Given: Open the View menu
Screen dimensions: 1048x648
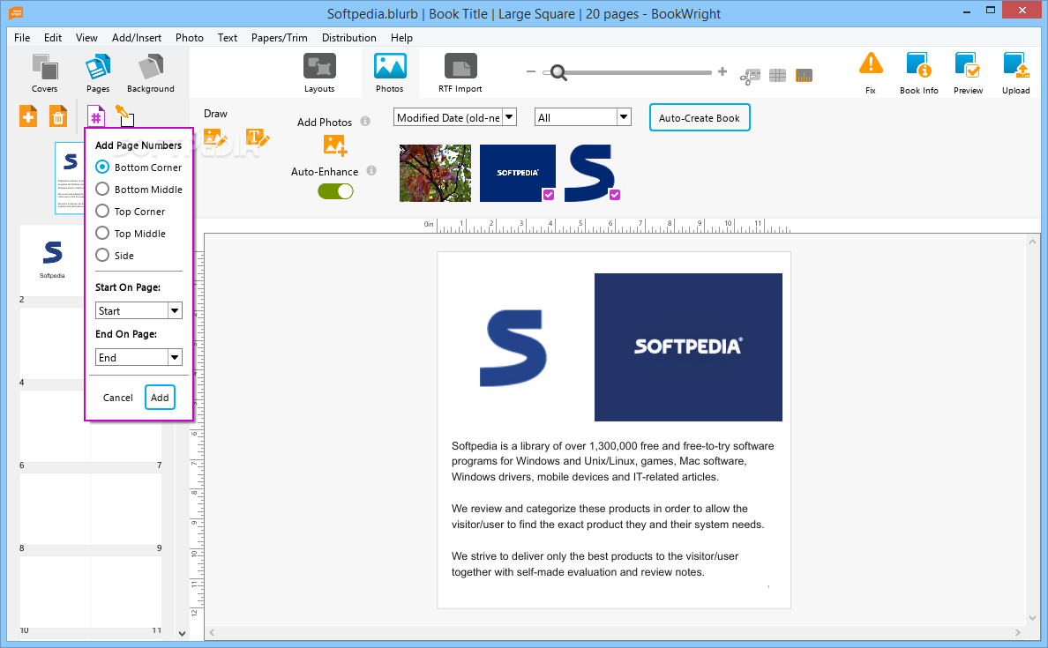Looking at the screenshot, I should tap(86, 37).
